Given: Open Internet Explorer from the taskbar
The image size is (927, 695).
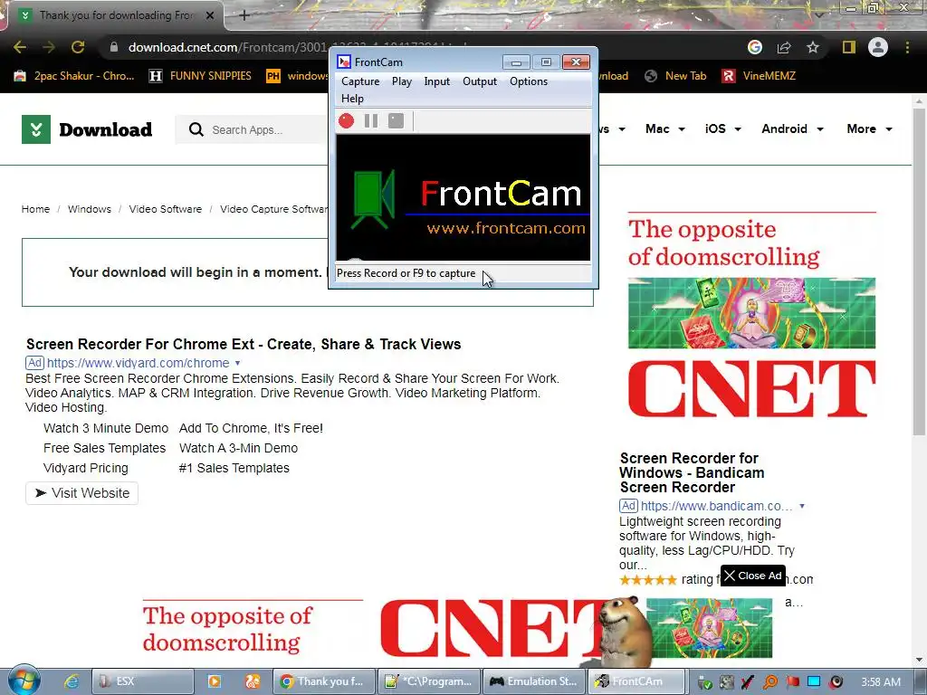Looking at the screenshot, I should pos(72,681).
